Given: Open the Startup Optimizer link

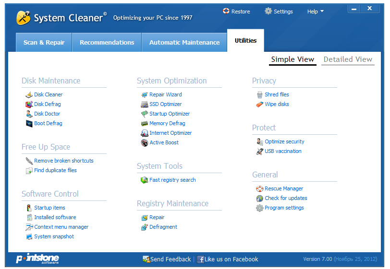Looking at the screenshot, I should point(170,114).
